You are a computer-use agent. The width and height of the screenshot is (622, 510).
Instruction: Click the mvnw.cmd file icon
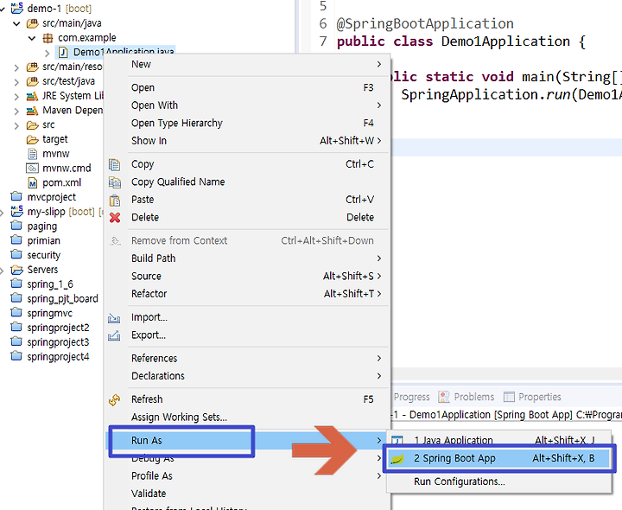coord(32,169)
